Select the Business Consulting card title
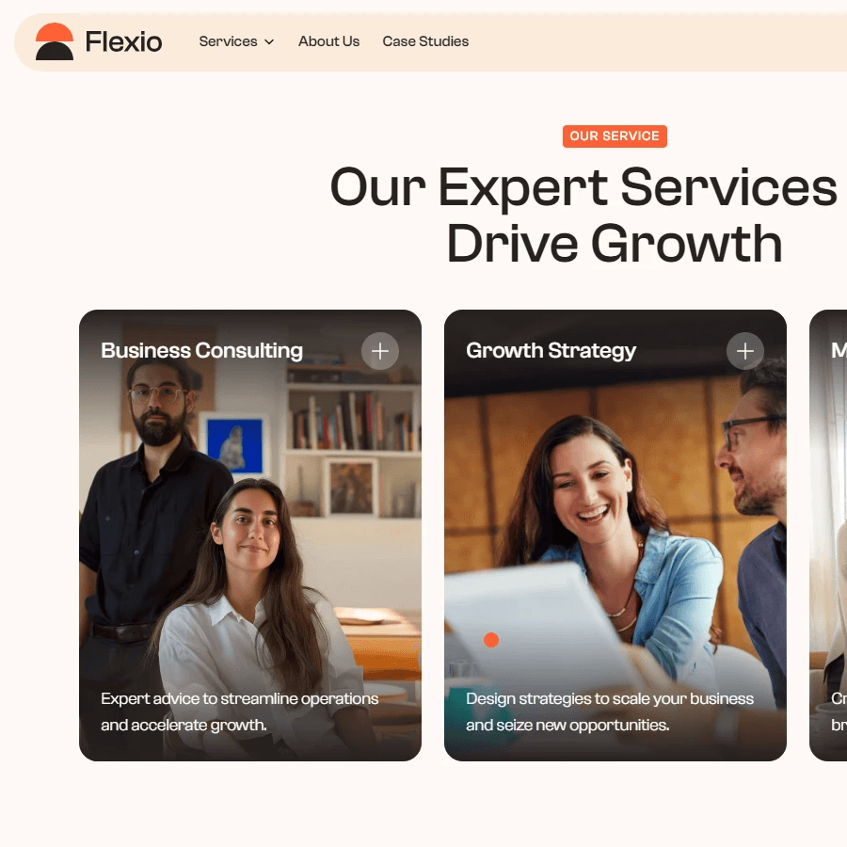The width and height of the screenshot is (847, 847). coord(201,351)
